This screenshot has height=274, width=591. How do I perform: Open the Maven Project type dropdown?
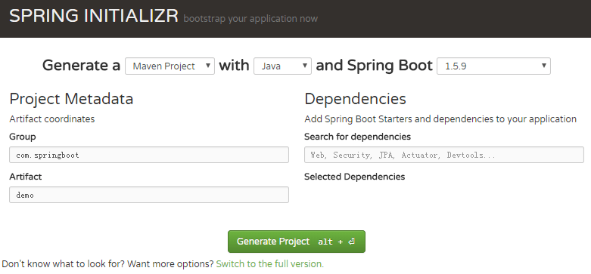click(170, 66)
